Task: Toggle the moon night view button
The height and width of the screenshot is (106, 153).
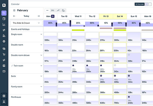Action: tap(63, 10)
